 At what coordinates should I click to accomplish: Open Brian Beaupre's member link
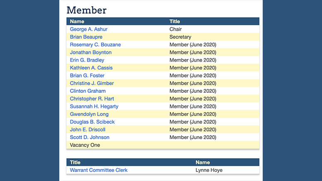pos(86,37)
